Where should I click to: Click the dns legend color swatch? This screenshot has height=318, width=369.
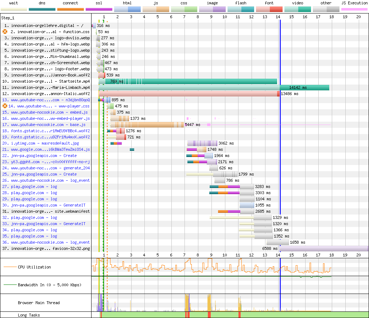pos(42,9)
